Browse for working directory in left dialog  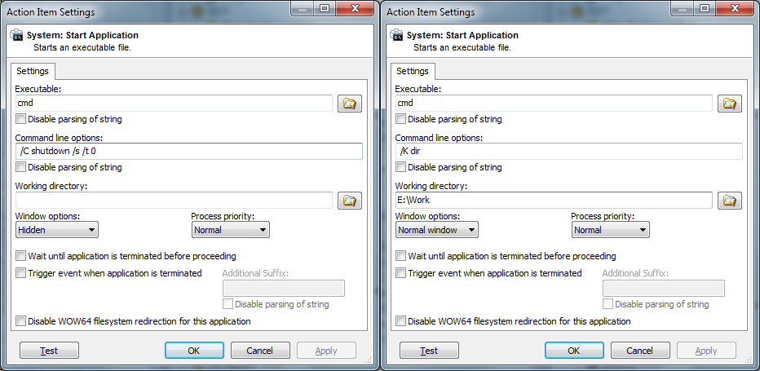pyautogui.click(x=350, y=201)
